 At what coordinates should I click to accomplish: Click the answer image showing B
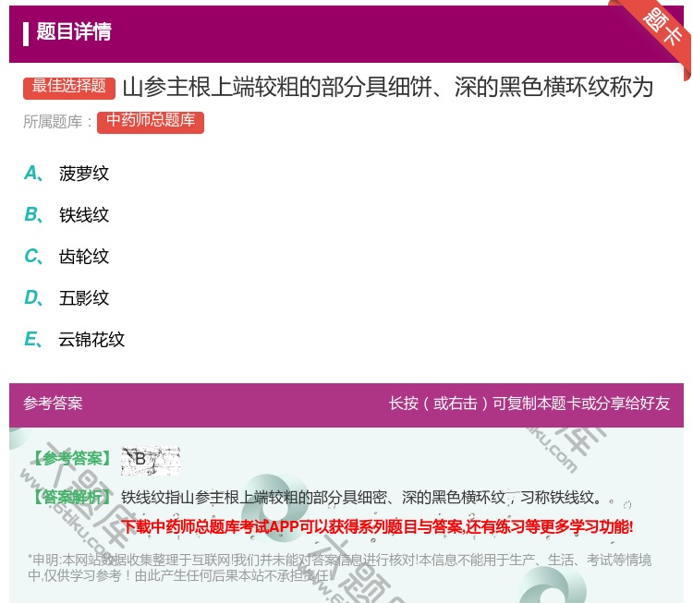point(151,460)
